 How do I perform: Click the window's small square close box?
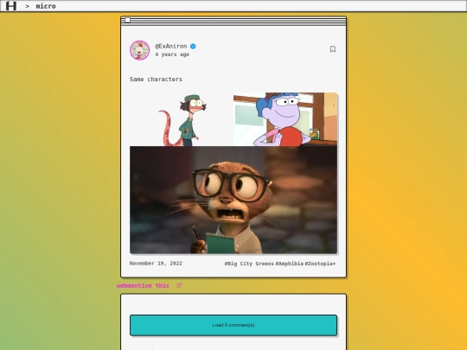(x=127, y=20)
